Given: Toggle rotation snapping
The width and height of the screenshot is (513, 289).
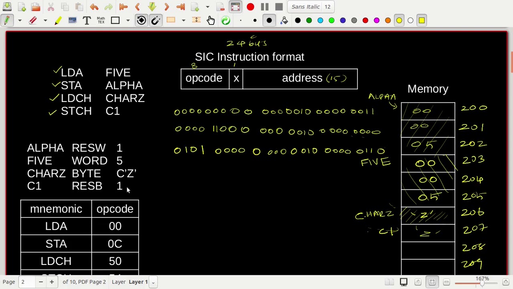Looking at the screenshot, I should coord(141,20).
